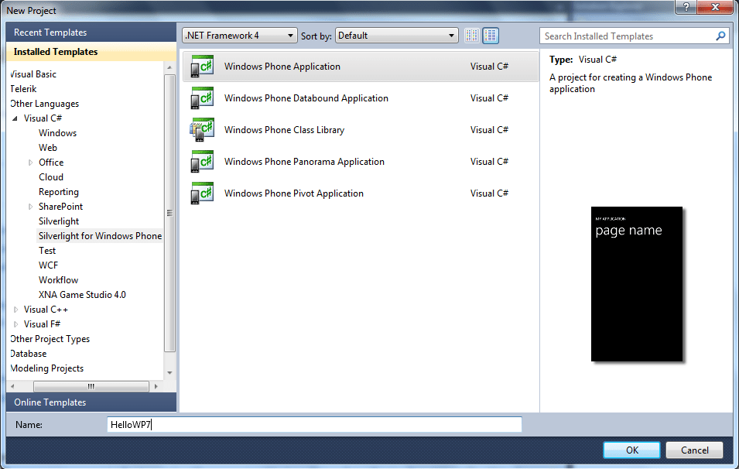739x469 pixels.
Task: Select Other Project Types in the tree
Action: 50,339
